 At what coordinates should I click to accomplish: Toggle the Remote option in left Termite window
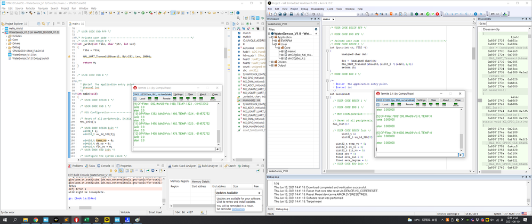point(167,98)
